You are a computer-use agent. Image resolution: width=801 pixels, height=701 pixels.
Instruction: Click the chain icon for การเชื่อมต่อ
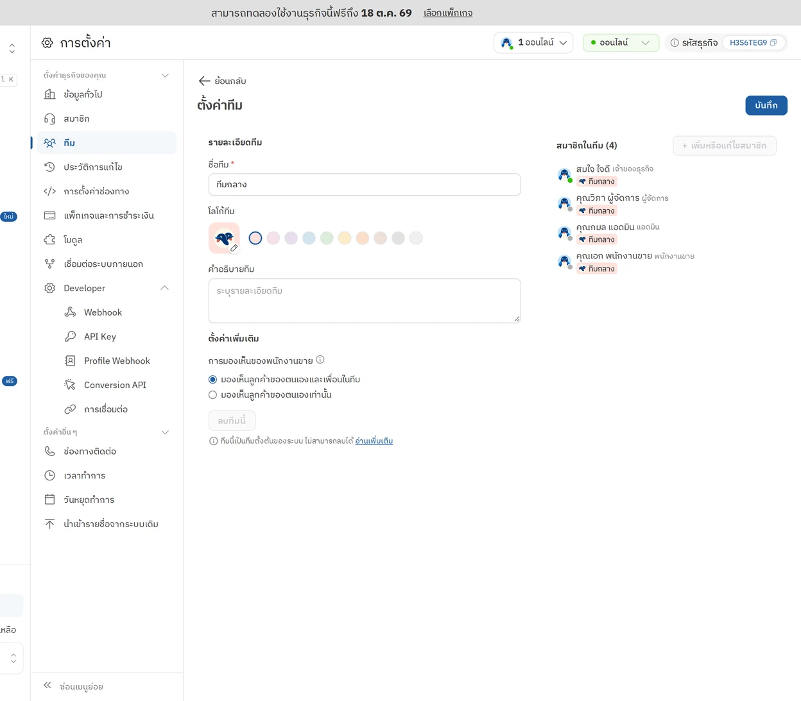coord(70,409)
